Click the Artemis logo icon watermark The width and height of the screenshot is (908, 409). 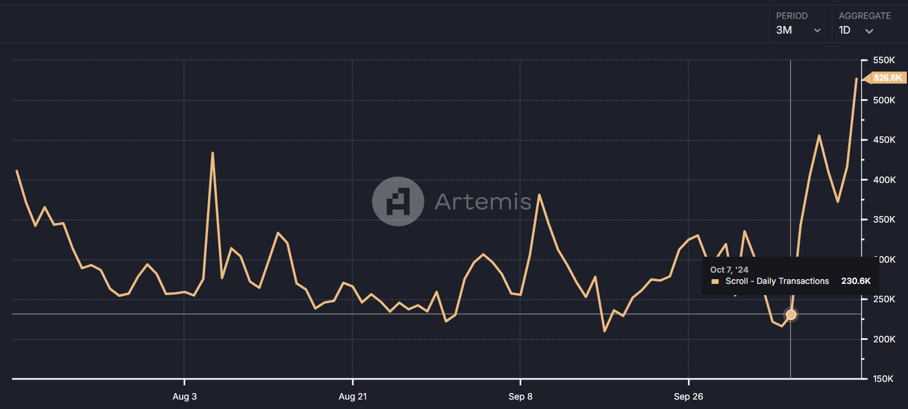(x=398, y=201)
